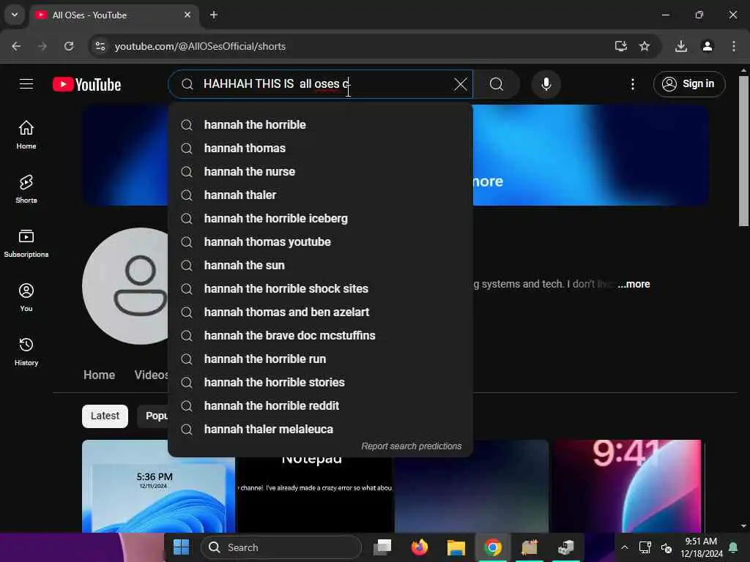Screen dimensions: 750x562
Task: View site information icon in address bar
Action: coord(100,46)
